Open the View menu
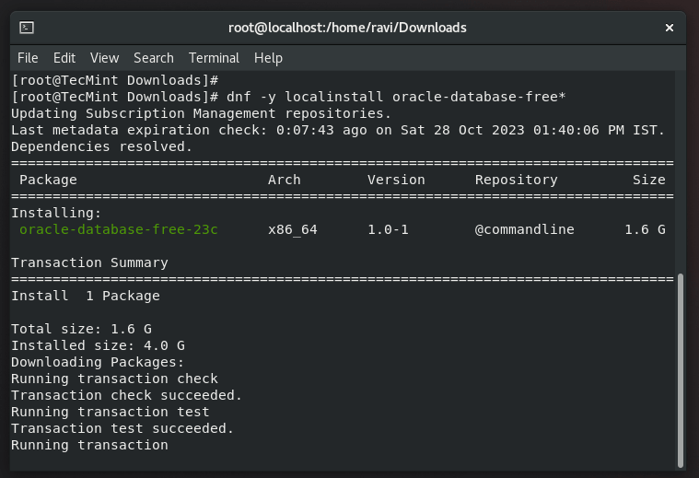 pos(104,58)
